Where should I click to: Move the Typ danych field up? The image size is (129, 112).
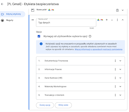[x=107, y=20]
